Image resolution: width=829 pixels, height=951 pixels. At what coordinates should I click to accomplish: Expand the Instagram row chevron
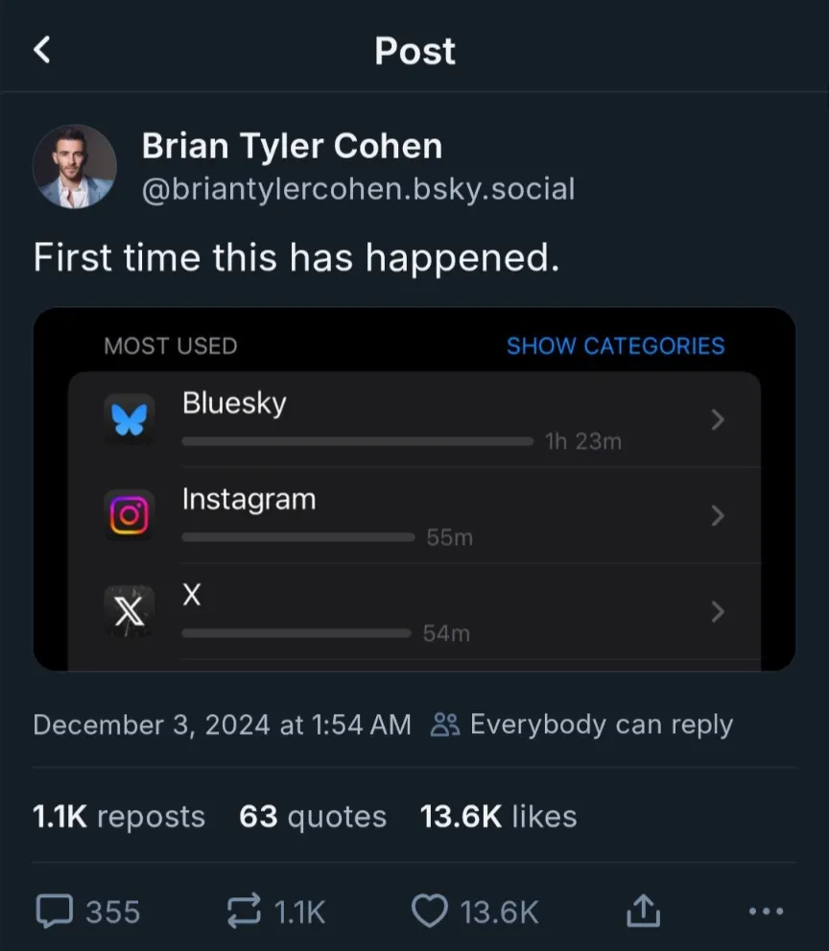pos(717,515)
